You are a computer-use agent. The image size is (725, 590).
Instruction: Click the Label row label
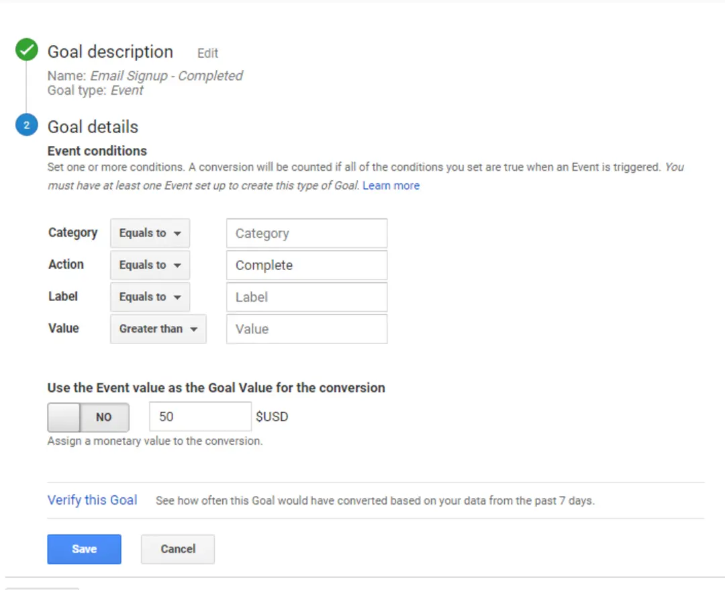(63, 296)
